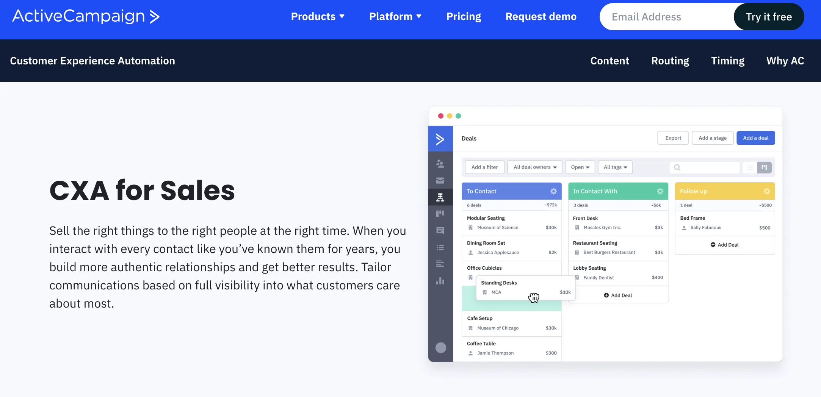Click the In Contact With stage header
The height and width of the screenshot is (397, 821).
618,191
